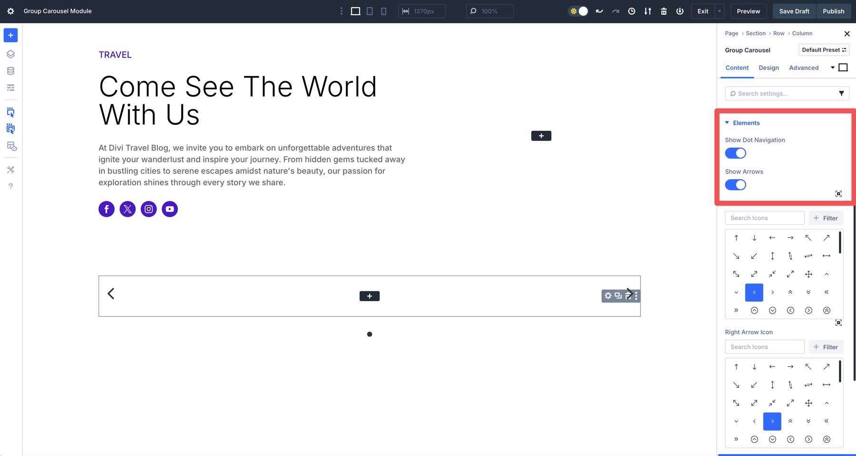Disable the Show Dot Navigation toggle
The height and width of the screenshot is (456, 856).
coord(735,153)
